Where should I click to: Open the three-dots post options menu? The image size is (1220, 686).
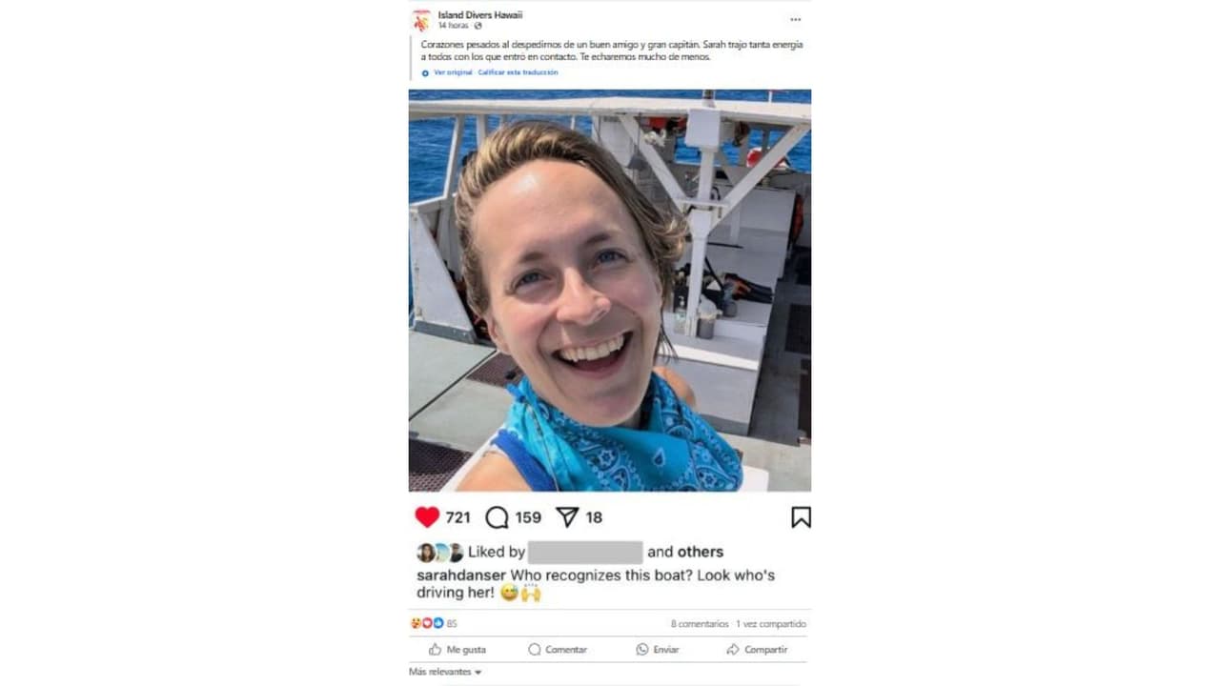click(x=795, y=20)
